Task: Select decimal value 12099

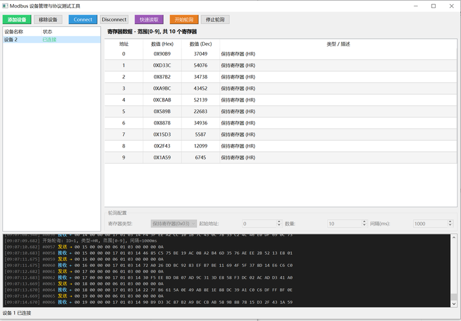Action: coord(201,146)
